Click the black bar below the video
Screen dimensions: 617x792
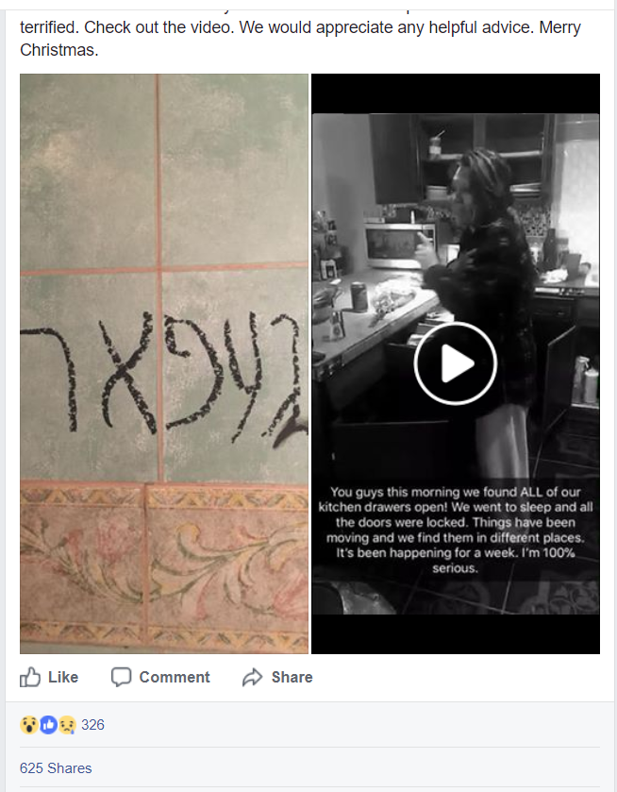(456, 634)
